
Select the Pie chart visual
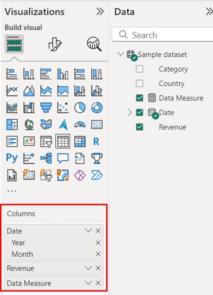pyautogui.click(x=80, y=108)
